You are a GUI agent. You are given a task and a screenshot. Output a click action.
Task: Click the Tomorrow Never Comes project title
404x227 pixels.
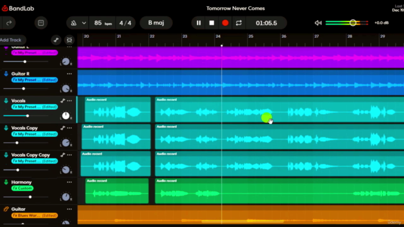pyautogui.click(x=235, y=8)
